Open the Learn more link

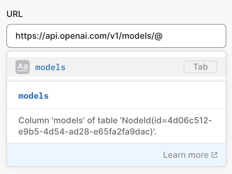(x=186, y=155)
